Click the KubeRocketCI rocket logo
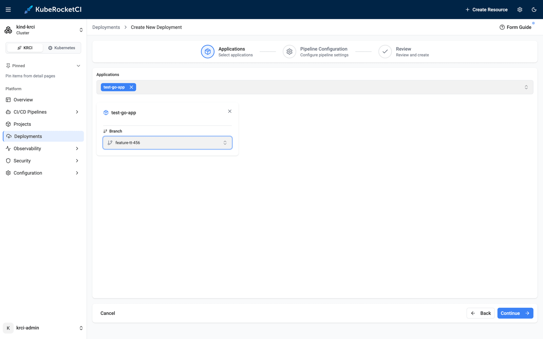Viewport: 543px width, 339px height. pos(29,9)
